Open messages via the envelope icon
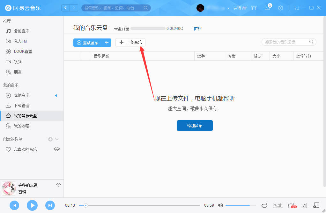The image size is (326, 213). tap(267, 8)
